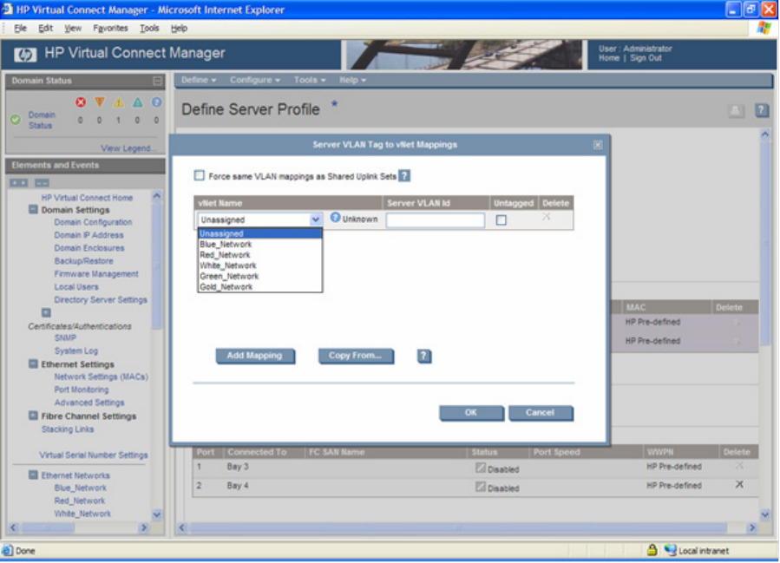
Task: Open page help icon on Define Server Profile
Action: (762, 110)
